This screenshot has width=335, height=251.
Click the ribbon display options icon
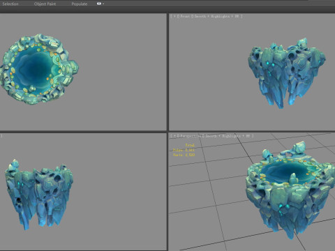(x=99, y=3)
